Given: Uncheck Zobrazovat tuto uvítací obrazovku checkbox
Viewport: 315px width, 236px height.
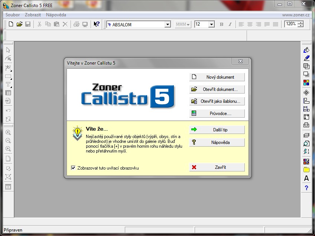Looking at the screenshot, I should pyautogui.click(x=73, y=168).
